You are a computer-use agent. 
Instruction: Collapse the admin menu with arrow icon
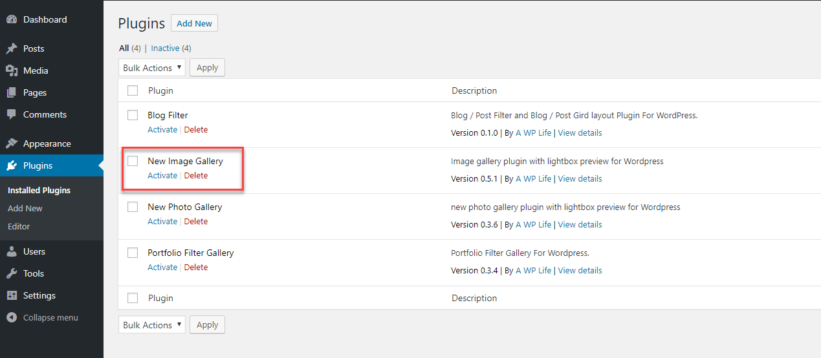coord(12,317)
